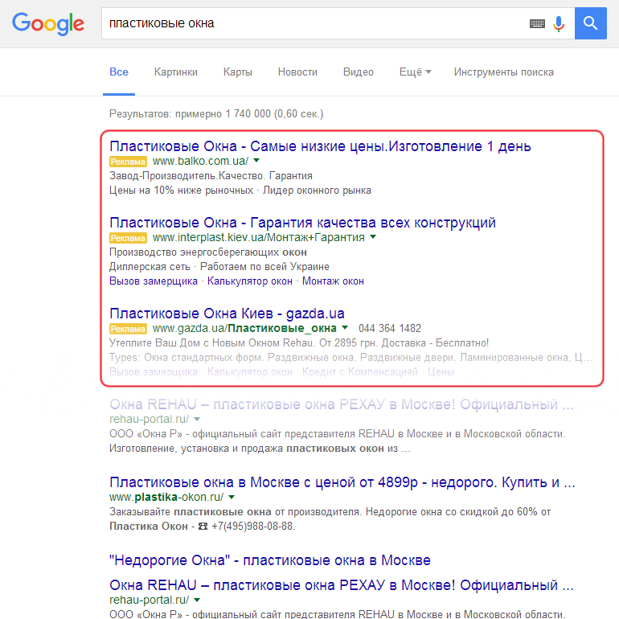Expand arrow next to www.plastika-okon.ru
Image resolution: width=619 pixels, height=619 pixels.
[x=232, y=497]
